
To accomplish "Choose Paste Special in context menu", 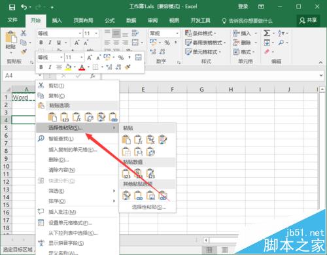I will pos(77,127).
